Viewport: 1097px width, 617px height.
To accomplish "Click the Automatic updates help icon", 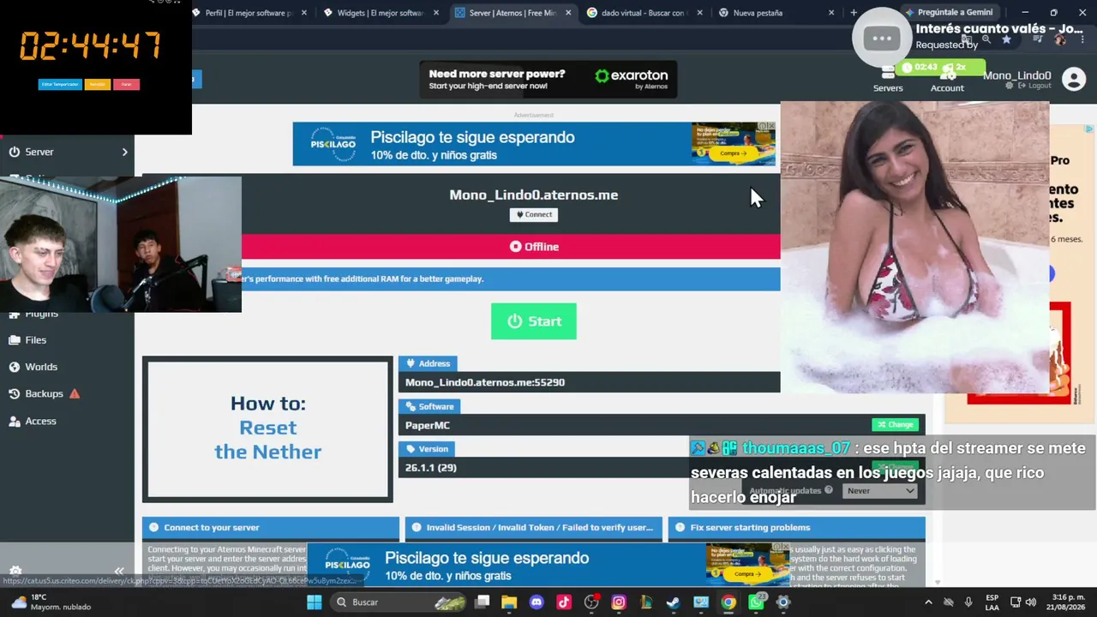I will [x=829, y=490].
